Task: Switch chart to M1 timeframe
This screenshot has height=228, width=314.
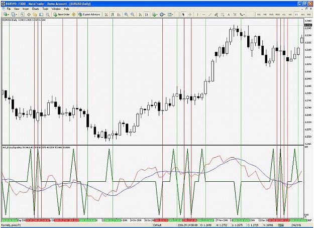Action: coord(259,15)
